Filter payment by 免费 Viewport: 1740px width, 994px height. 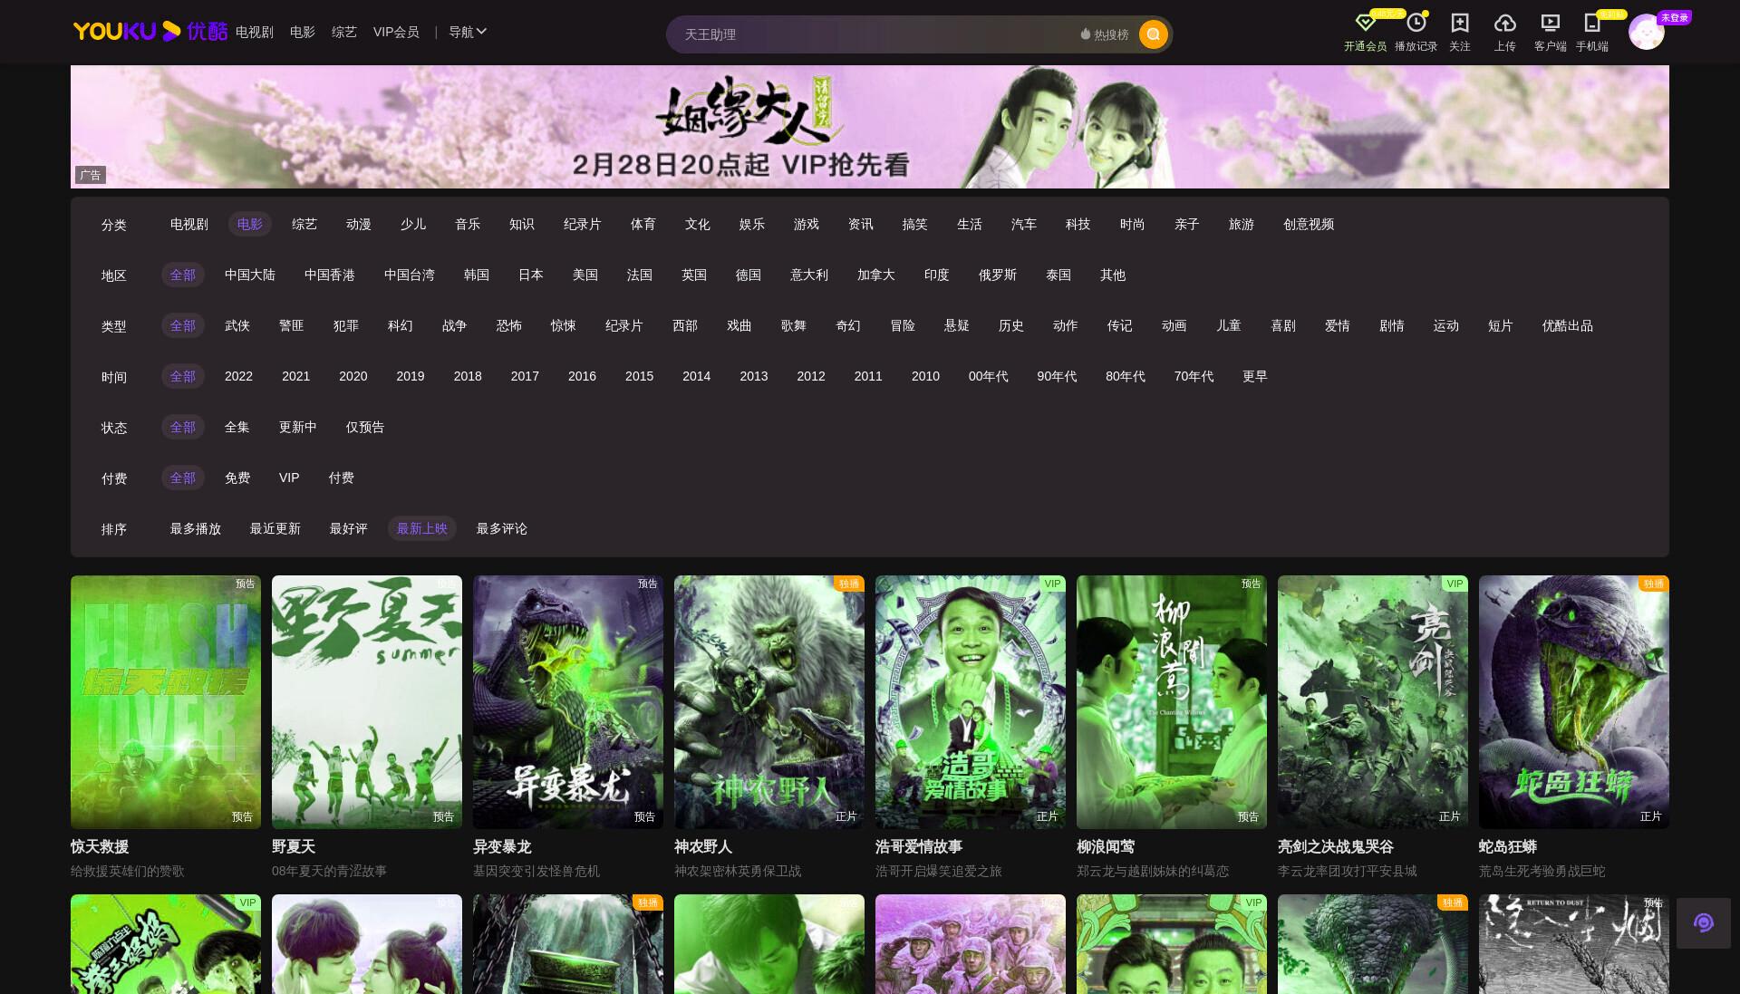point(237,478)
